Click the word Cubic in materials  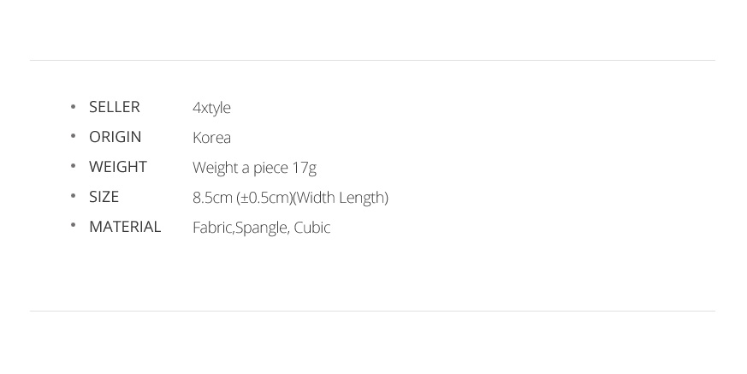click(311, 228)
